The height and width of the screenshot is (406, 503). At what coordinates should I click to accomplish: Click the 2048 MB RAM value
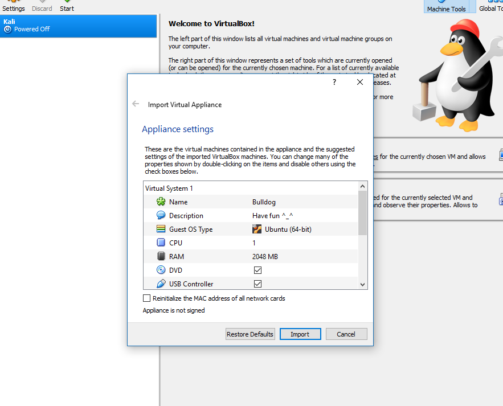click(x=265, y=257)
